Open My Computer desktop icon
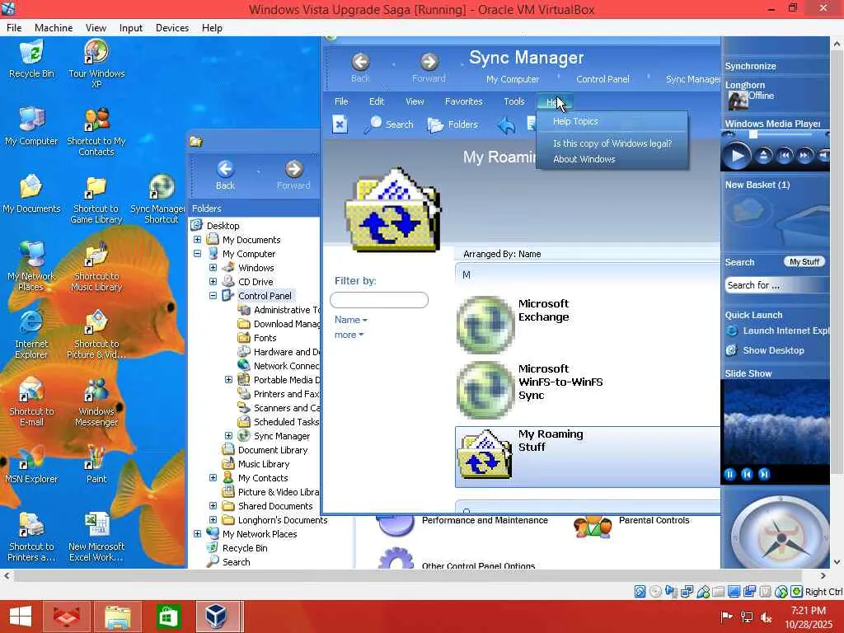Screen dimensions: 844x633 [x=31, y=127]
